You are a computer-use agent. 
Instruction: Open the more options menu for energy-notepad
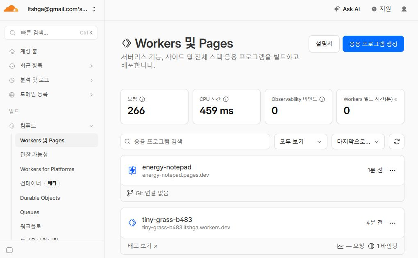pos(393,171)
